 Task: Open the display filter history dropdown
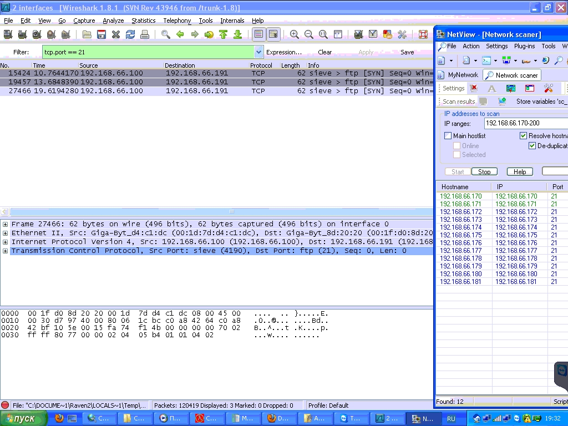[x=258, y=52]
